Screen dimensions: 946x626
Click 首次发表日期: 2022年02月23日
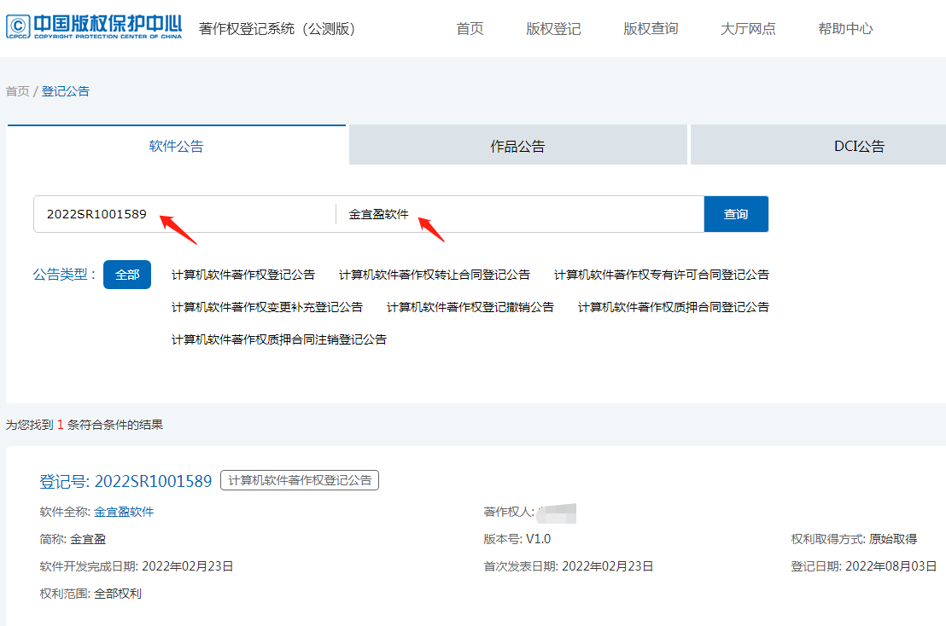coord(569,566)
